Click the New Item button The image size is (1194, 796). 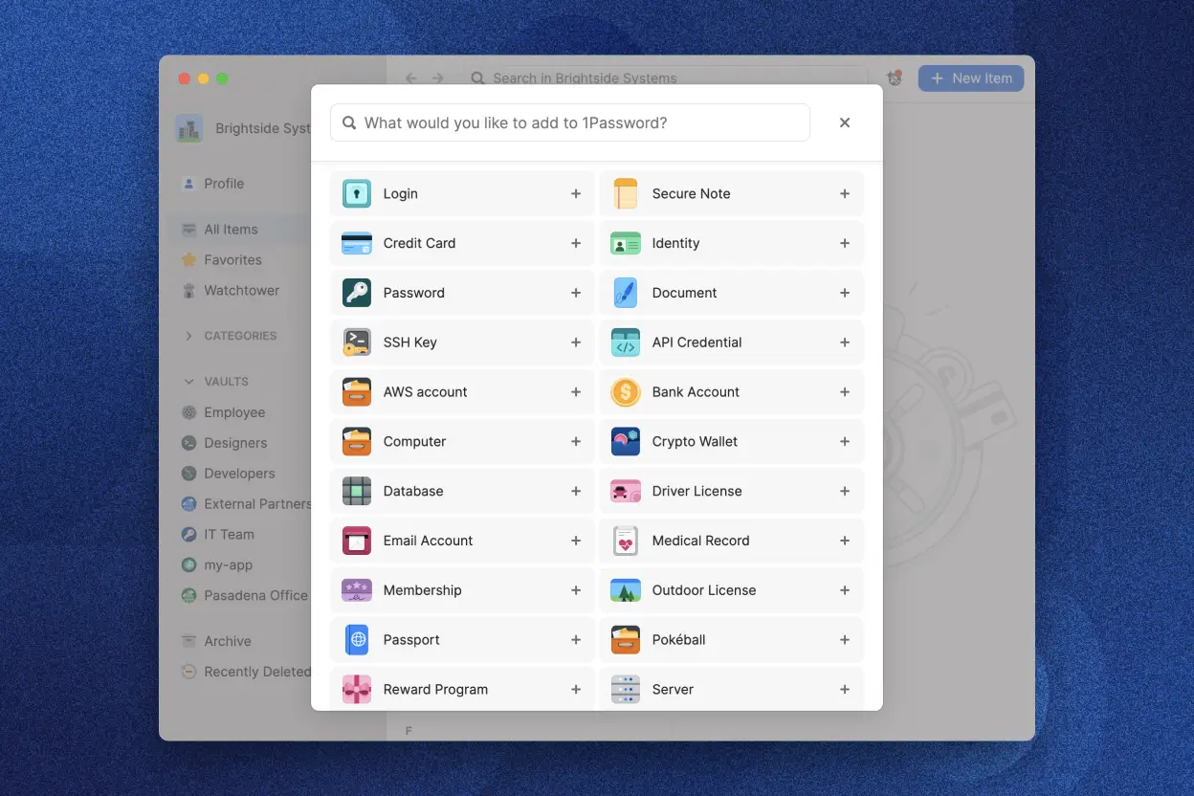click(x=971, y=78)
